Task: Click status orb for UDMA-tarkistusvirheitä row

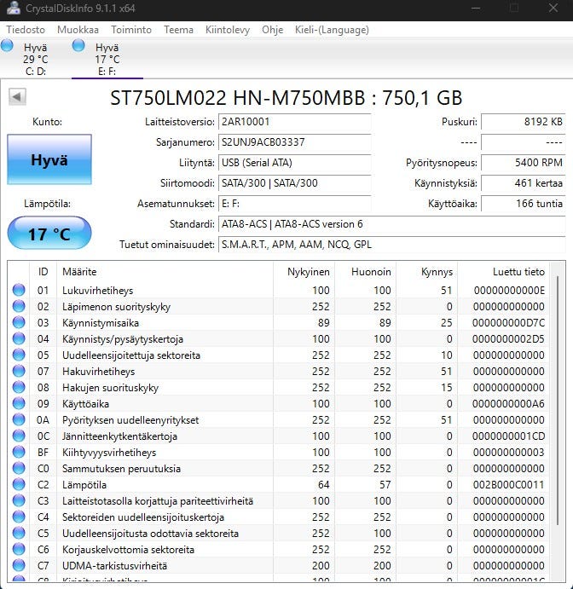Action: click(x=19, y=566)
